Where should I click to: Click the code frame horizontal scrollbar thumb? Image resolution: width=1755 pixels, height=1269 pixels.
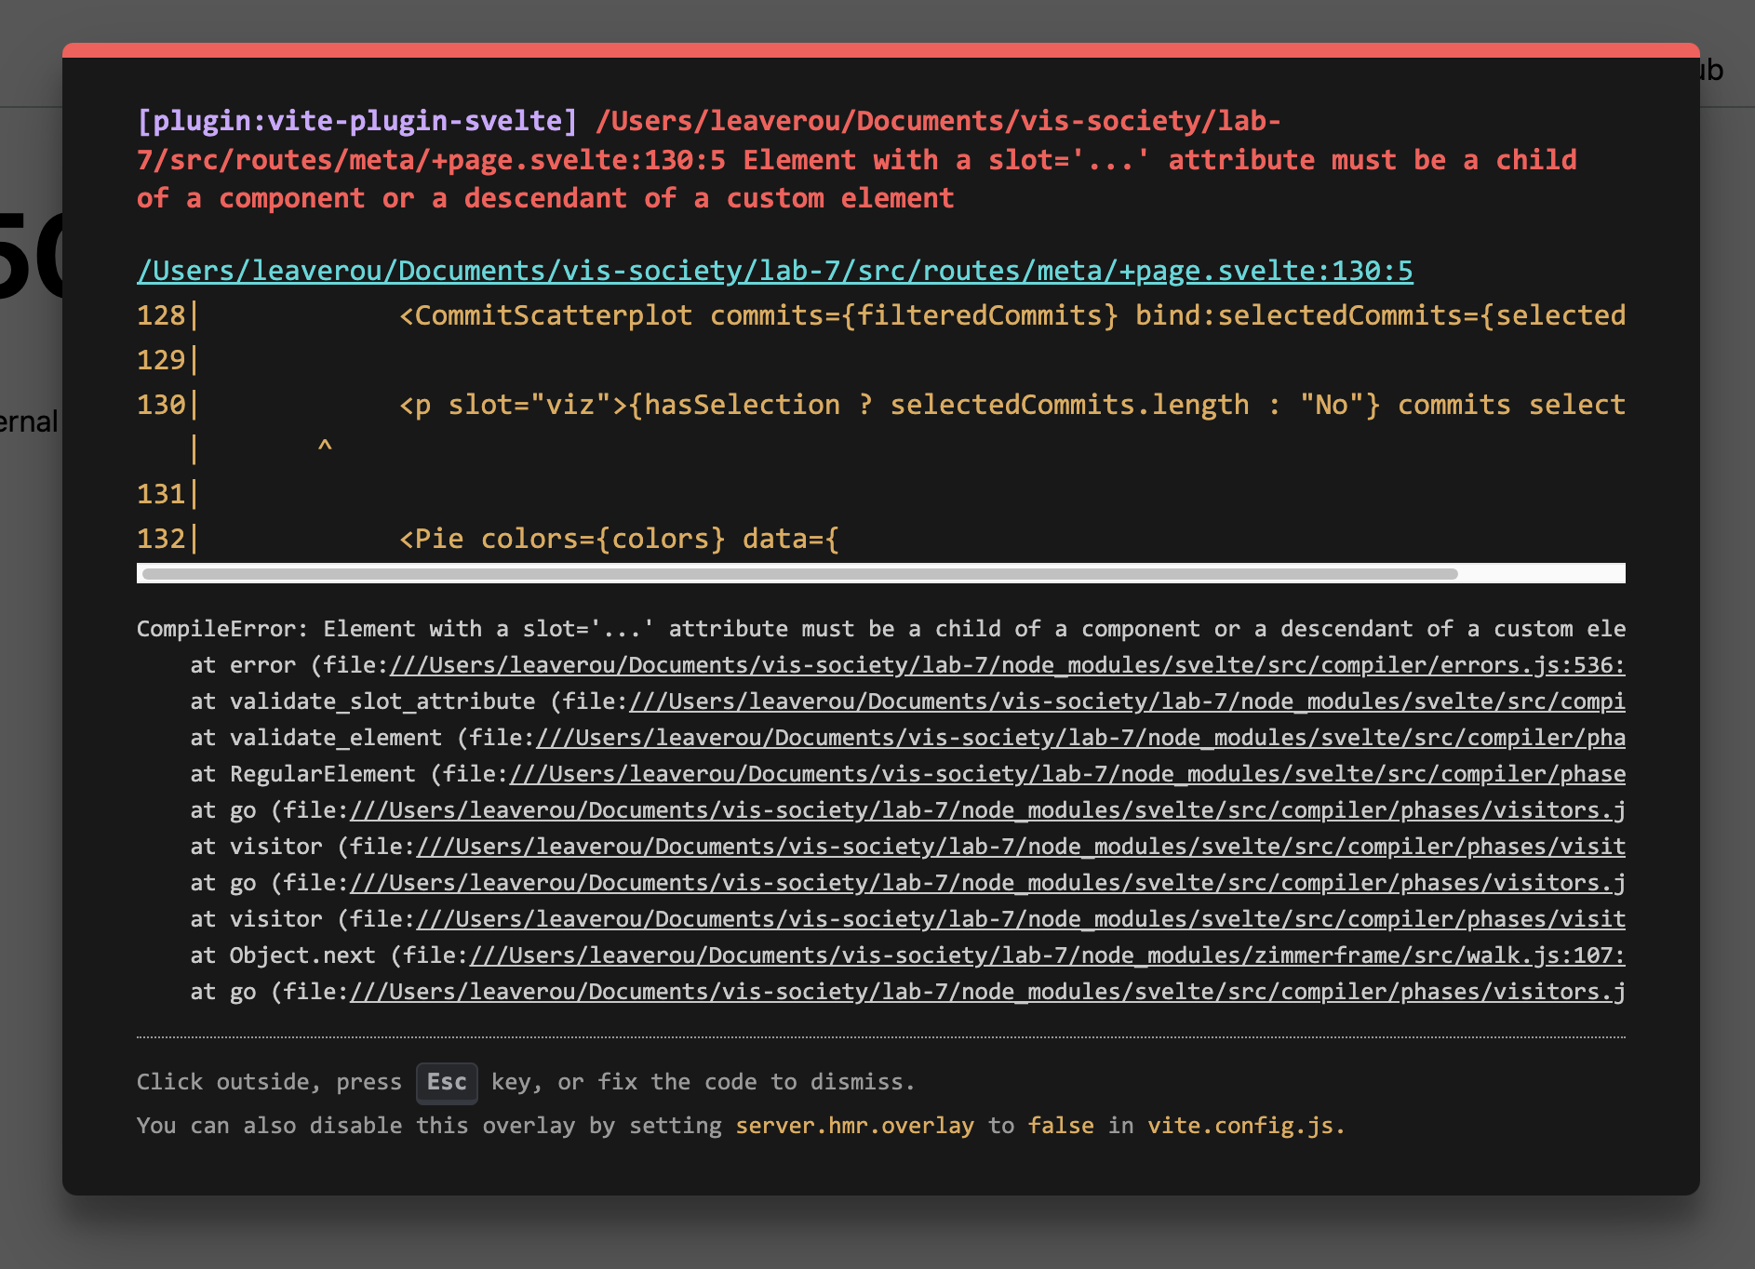800,574
